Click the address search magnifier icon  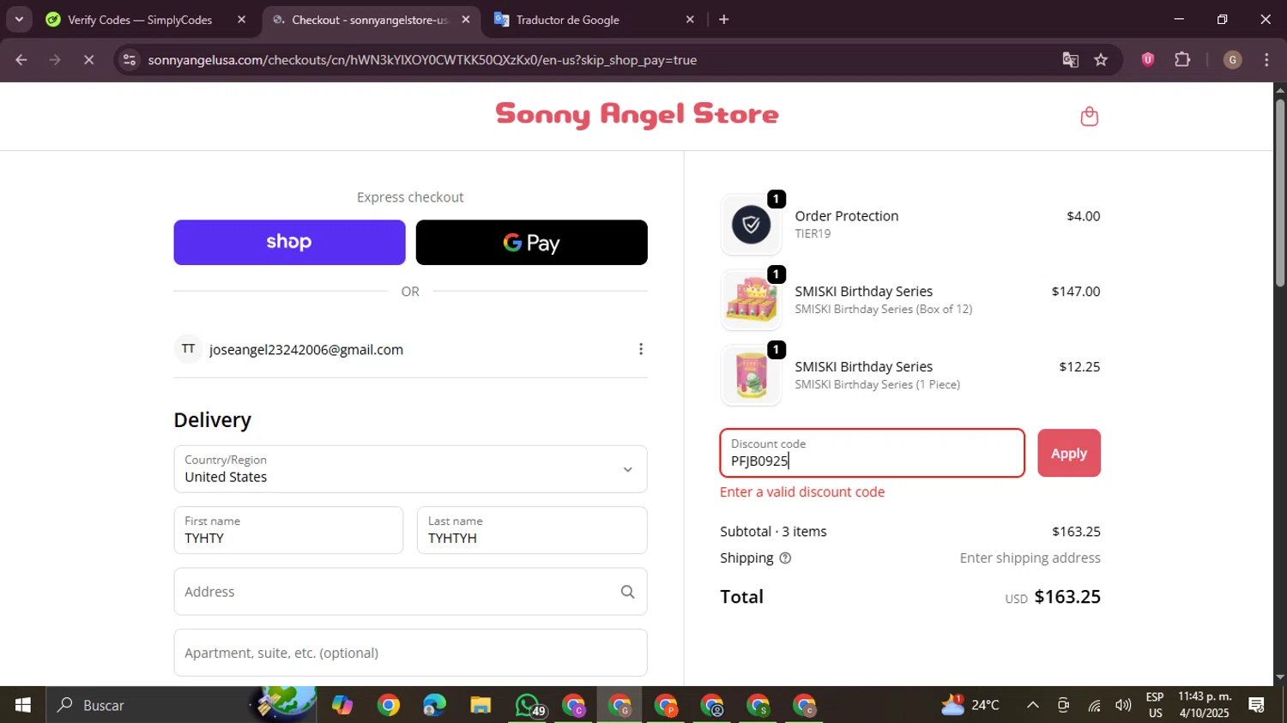coord(627,592)
